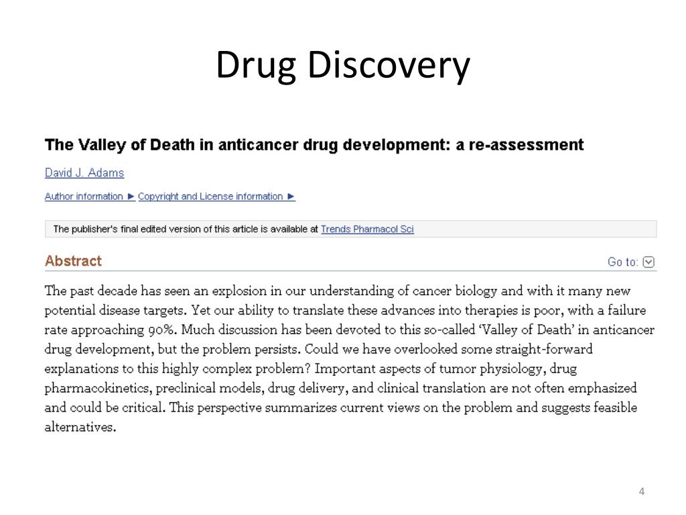The width and height of the screenshot is (686, 515).
Task: Click the slide number 4
Action: 641,492
